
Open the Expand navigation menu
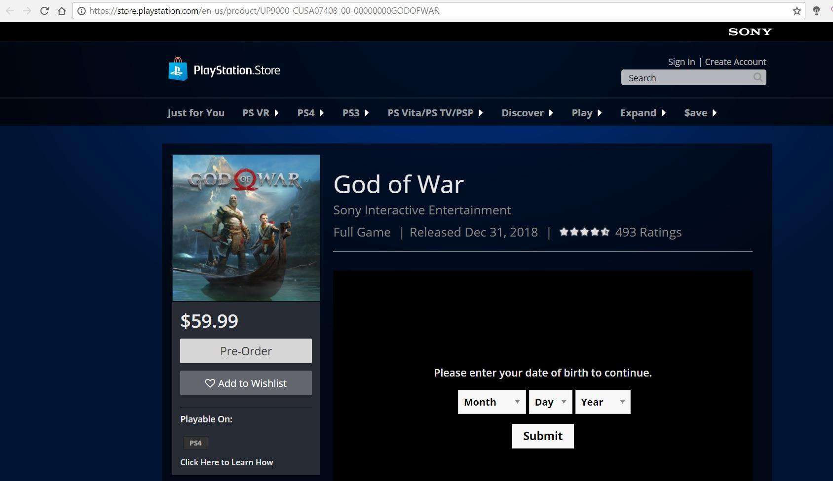click(x=643, y=113)
